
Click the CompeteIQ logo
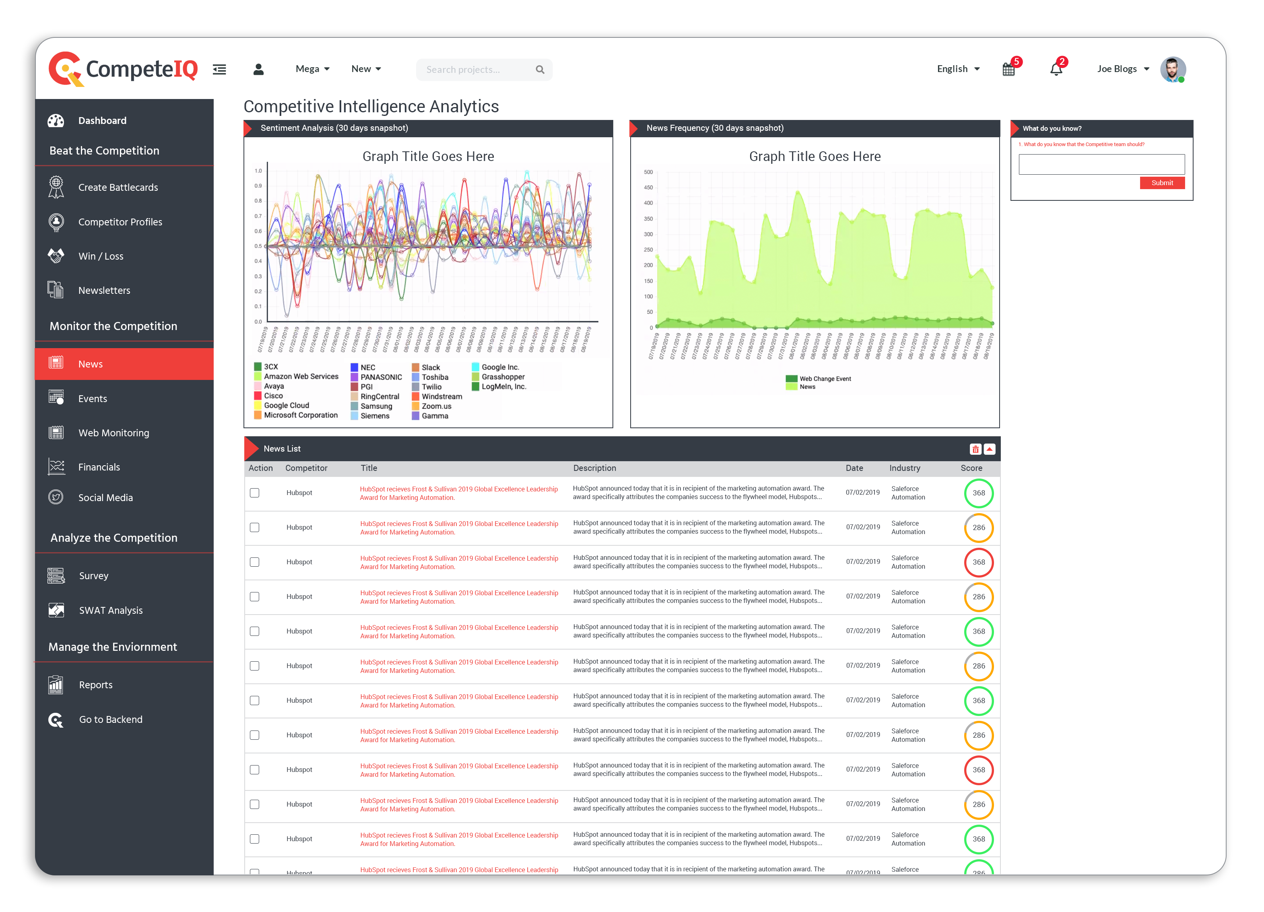tap(123, 69)
